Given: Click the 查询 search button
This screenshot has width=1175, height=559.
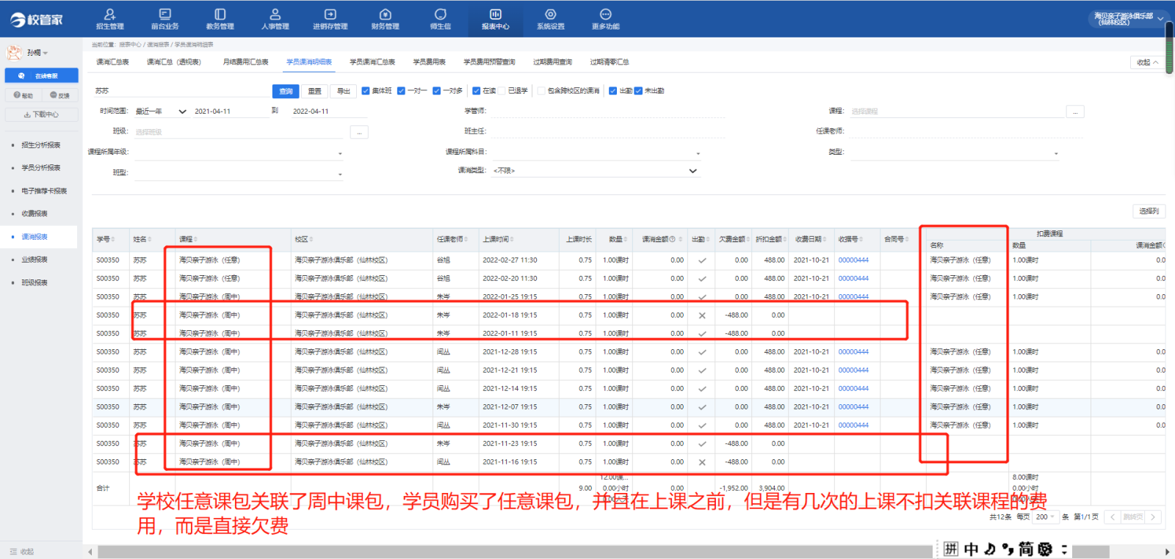Looking at the screenshot, I should [x=286, y=91].
